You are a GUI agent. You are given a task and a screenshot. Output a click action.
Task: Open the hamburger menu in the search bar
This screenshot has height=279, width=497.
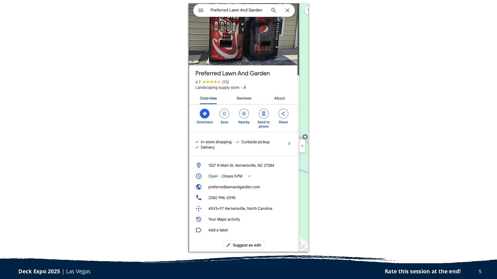click(201, 10)
